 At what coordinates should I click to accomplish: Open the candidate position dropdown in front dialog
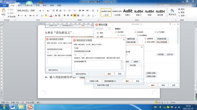click(x=85, y=55)
